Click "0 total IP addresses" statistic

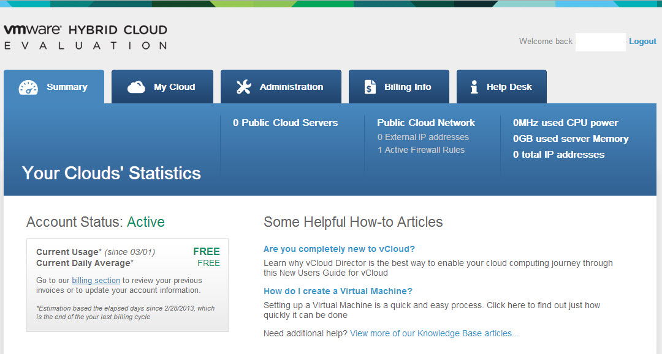558,155
